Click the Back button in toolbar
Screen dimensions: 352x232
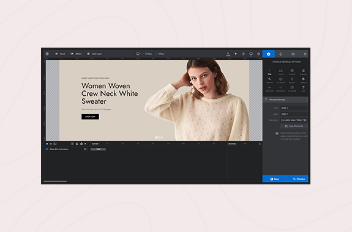pyautogui.click(x=60, y=54)
